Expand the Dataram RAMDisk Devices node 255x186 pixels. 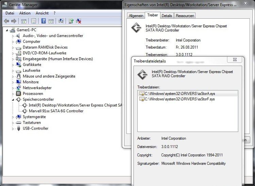click(13, 48)
